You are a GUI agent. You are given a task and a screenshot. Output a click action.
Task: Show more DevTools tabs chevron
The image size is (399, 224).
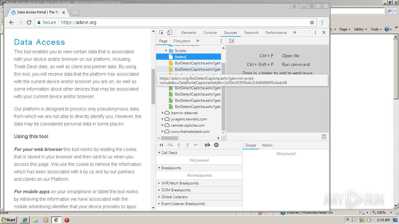point(295,32)
